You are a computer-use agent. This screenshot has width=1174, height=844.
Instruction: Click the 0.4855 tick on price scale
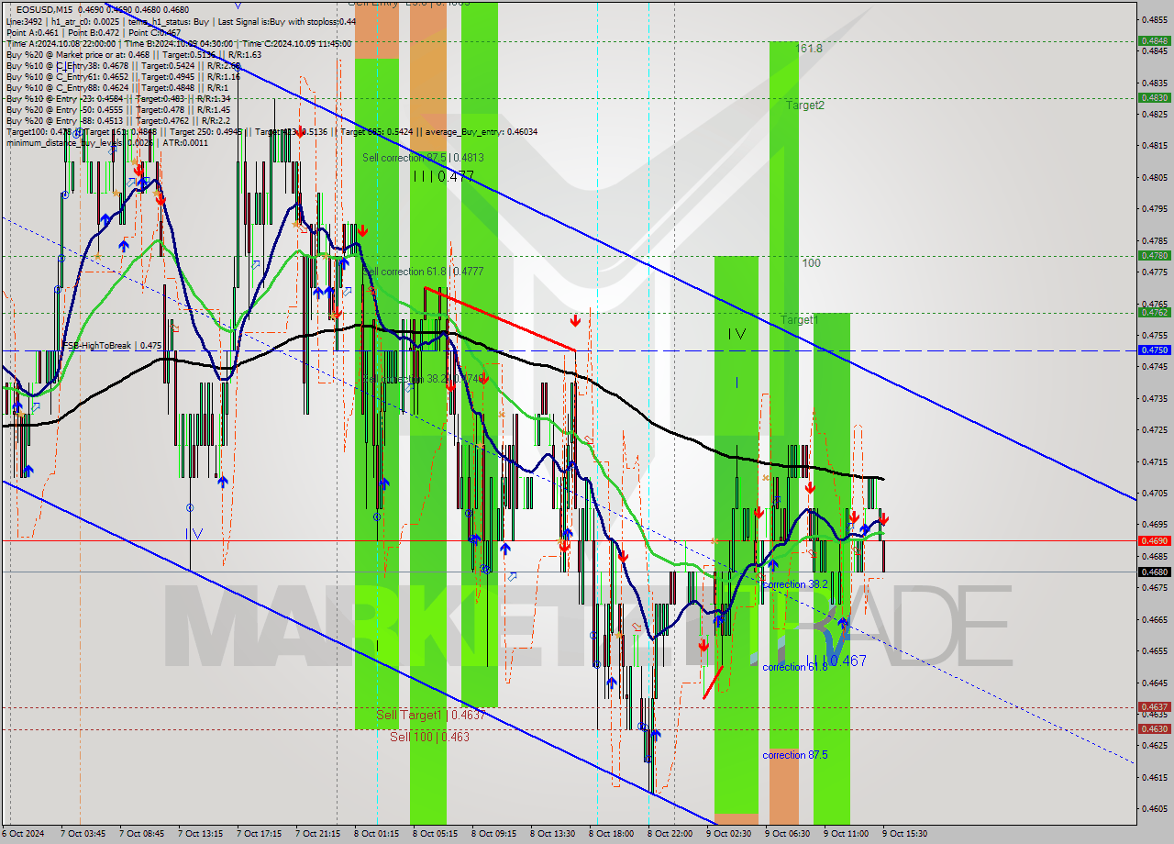[x=1155, y=19]
